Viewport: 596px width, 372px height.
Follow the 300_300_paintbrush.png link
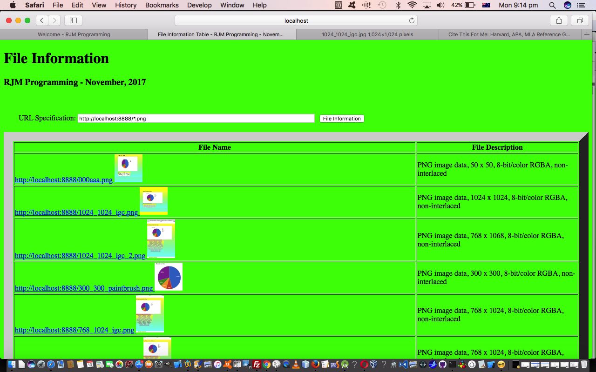click(x=84, y=288)
